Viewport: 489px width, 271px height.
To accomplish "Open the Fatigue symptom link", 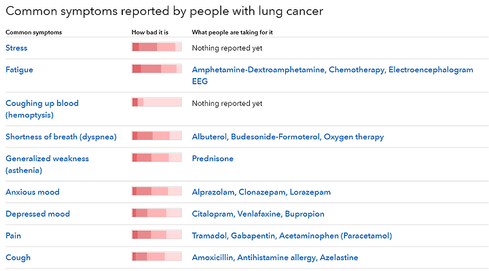I will (19, 69).
